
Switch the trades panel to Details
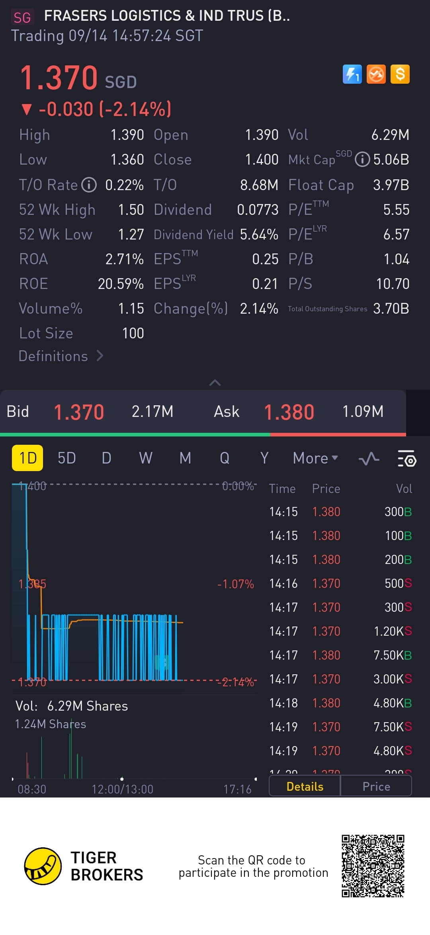pos(305,786)
